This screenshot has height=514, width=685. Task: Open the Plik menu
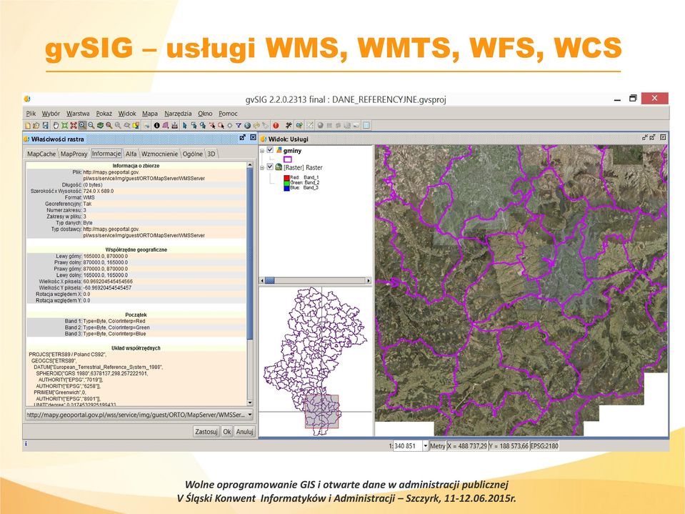[x=31, y=114]
